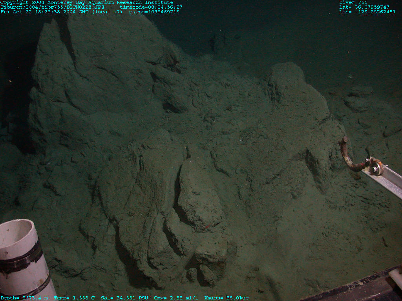The height and width of the screenshot is (301, 402).
Task: Select the esecs=1098469718 value
Action: click(154, 12)
